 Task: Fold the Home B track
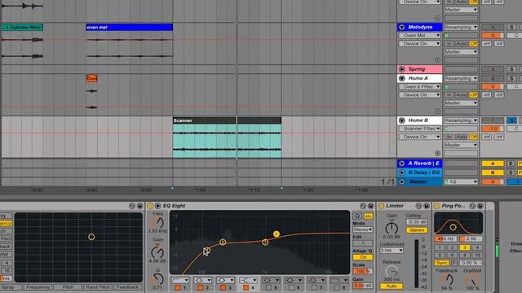point(402,120)
